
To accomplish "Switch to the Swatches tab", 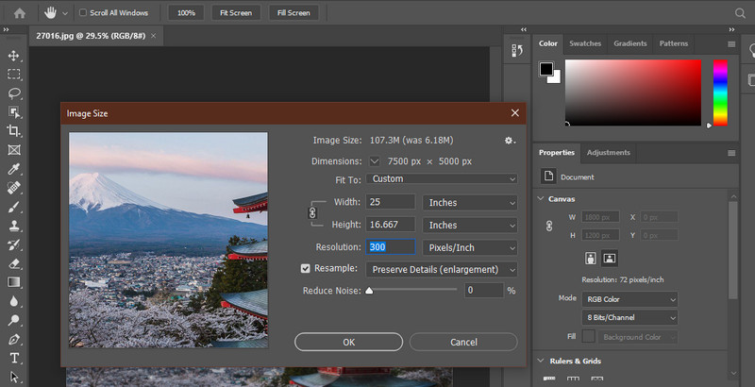I will tap(584, 43).
